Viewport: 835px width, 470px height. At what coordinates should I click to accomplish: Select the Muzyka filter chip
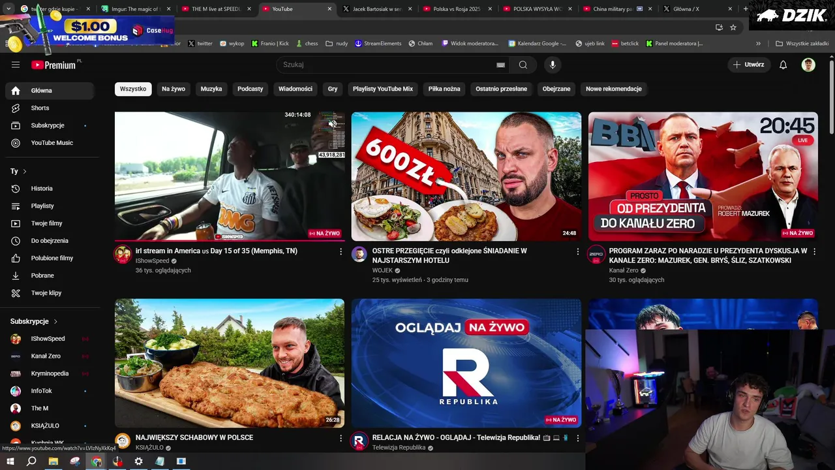click(211, 89)
